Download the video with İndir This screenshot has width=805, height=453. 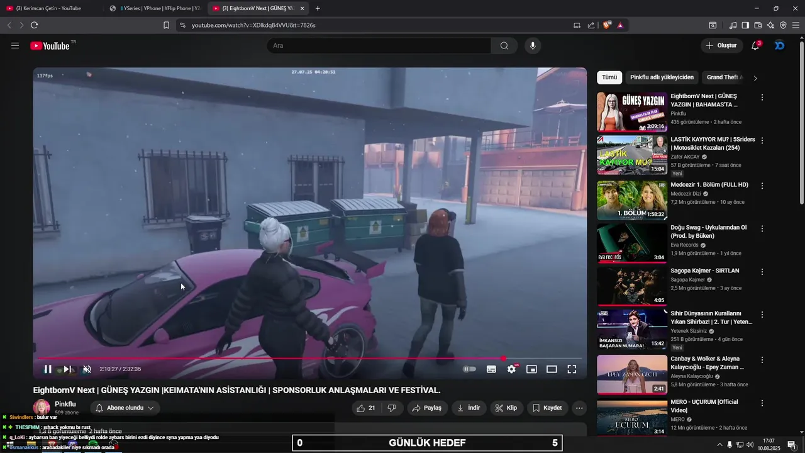[x=469, y=408]
